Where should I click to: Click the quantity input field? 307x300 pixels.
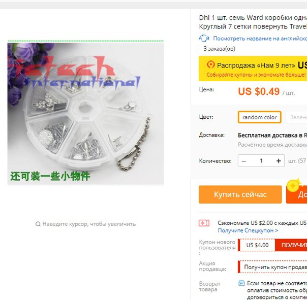point(261,161)
